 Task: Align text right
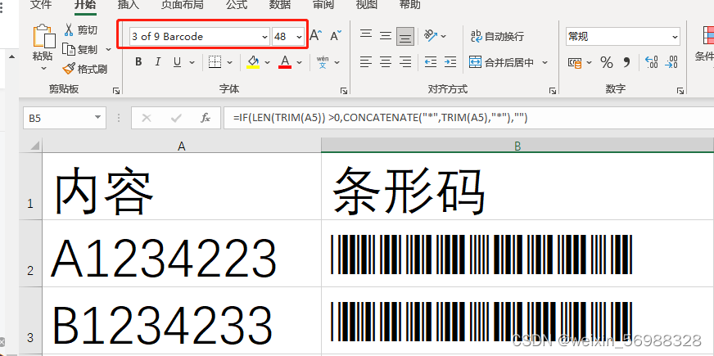tap(405, 62)
